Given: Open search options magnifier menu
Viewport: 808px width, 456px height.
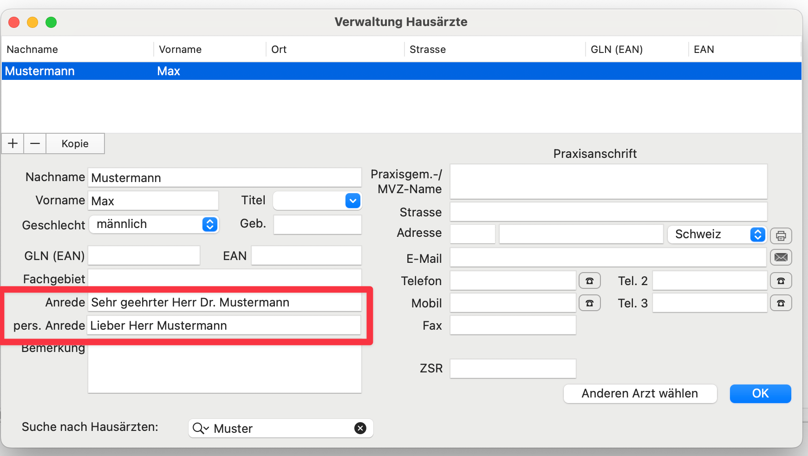Looking at the screenshot, I should [201, 428].
